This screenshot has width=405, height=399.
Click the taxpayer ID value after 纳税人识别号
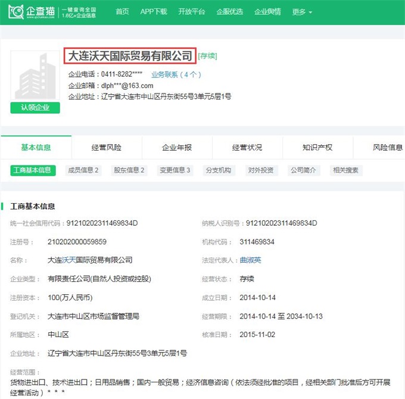point(281,223)
